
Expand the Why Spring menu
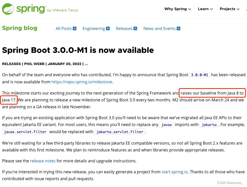point(178,9)
